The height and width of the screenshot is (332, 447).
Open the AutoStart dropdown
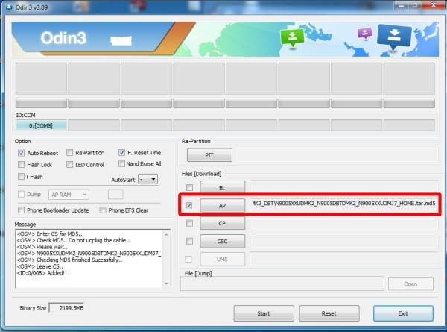[148, 179]
